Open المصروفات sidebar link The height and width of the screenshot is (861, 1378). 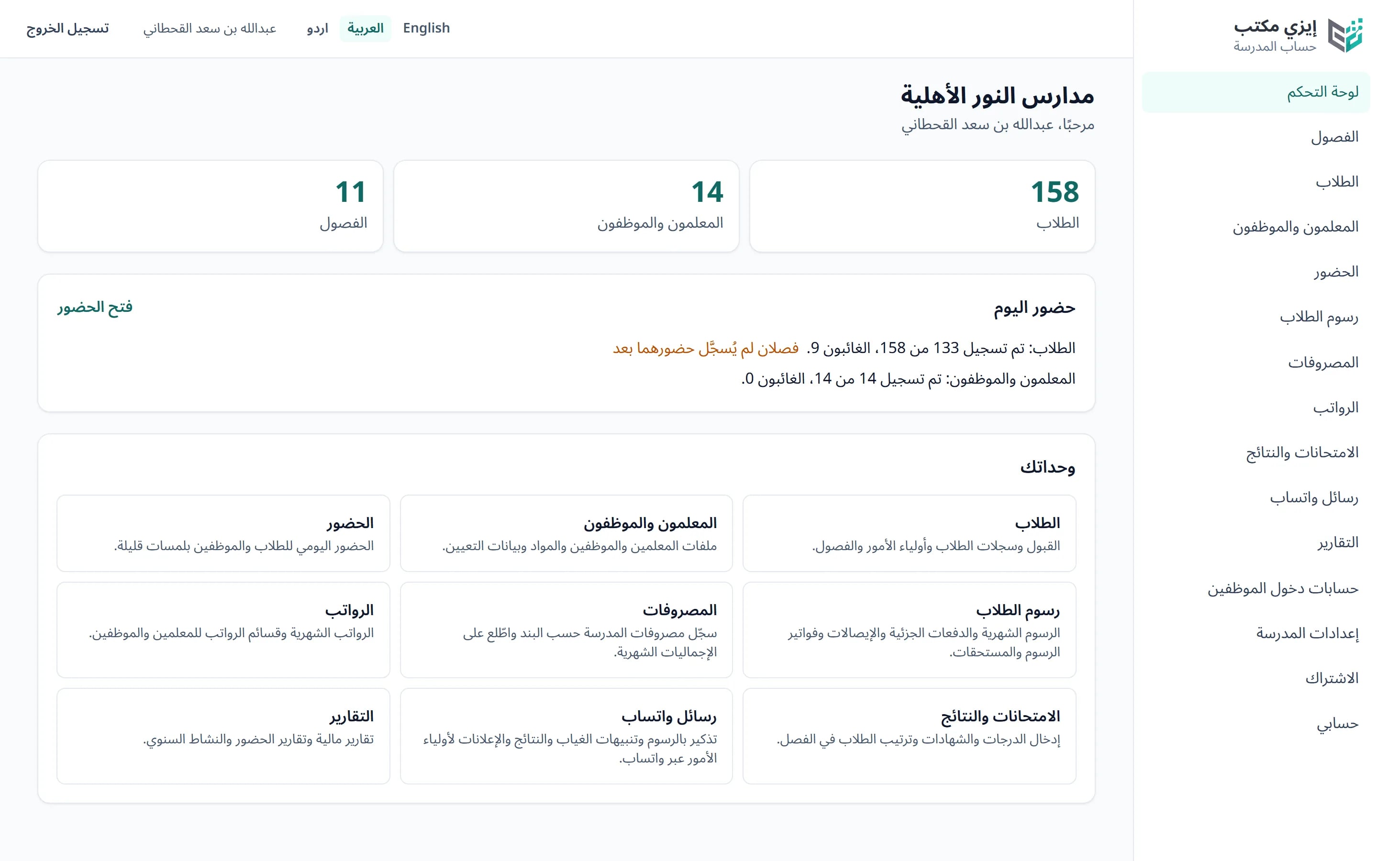pyautogui.click(x=1256, y=362)
